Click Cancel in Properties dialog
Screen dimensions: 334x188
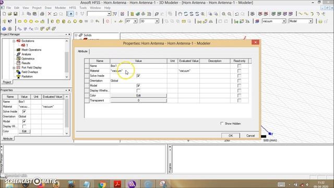click(x=250, y=136)
